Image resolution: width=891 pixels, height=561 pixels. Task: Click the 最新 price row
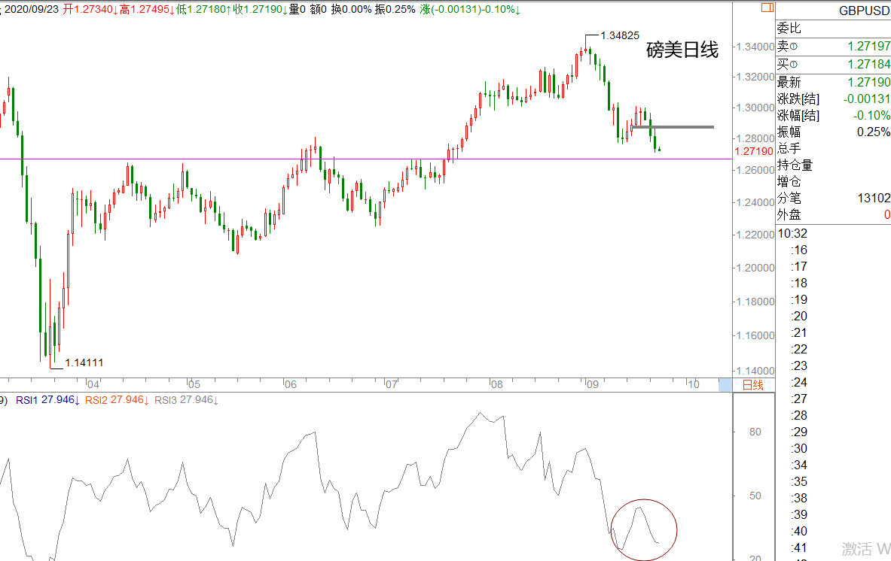point(833,82)
